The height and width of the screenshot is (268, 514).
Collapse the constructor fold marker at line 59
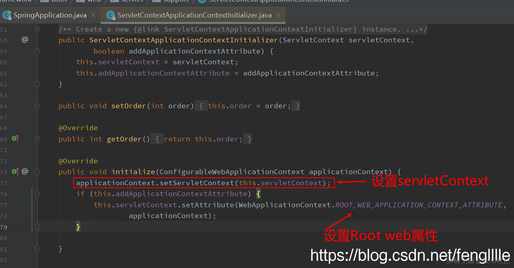click(x=37, y=51)
